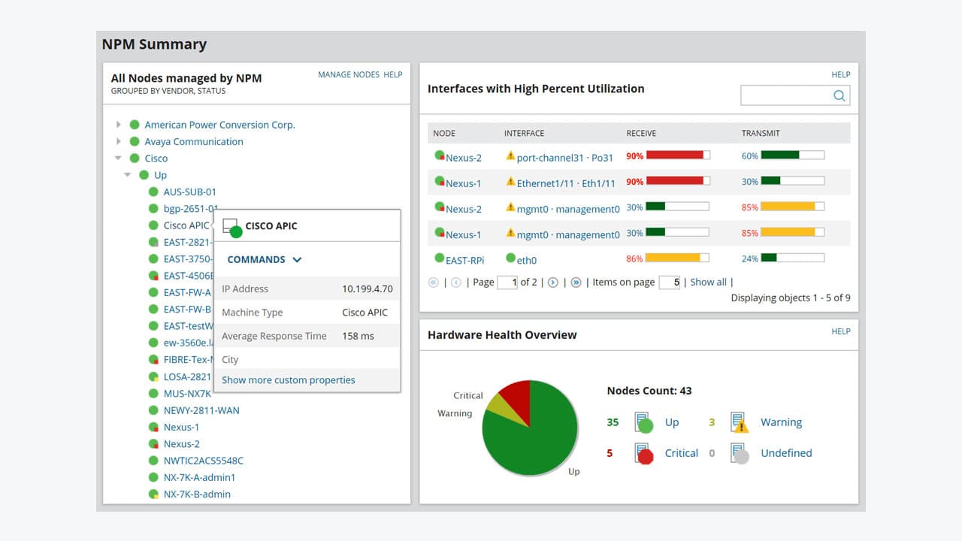Collapse the Cisco tree node

click(x=118, y=159)
